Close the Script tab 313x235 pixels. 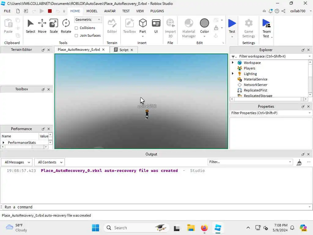[132, 50]
